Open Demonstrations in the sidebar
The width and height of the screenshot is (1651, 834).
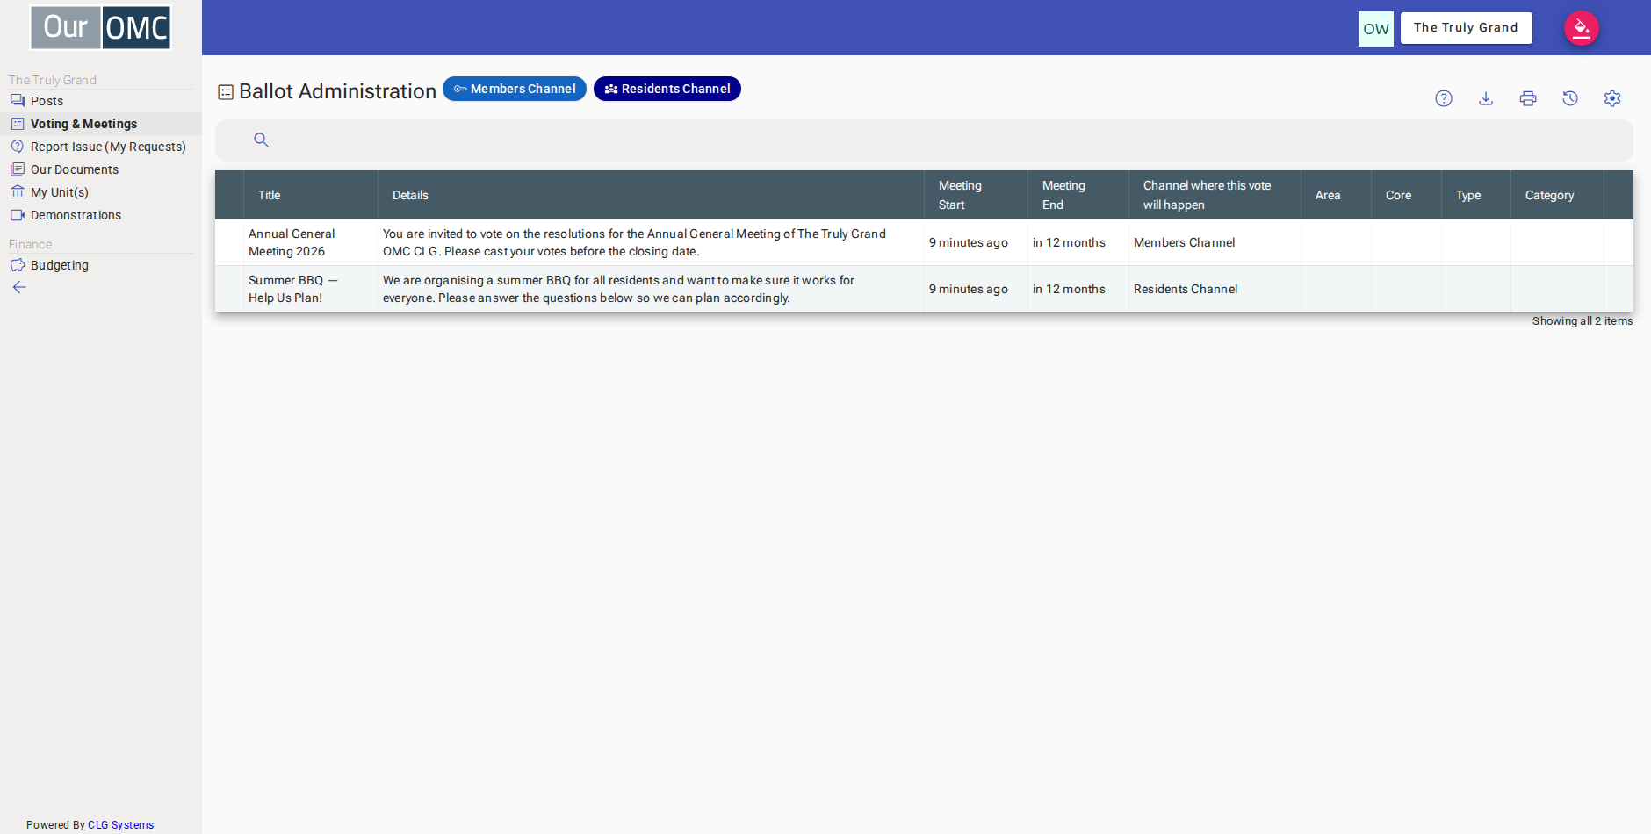point(101,215)
